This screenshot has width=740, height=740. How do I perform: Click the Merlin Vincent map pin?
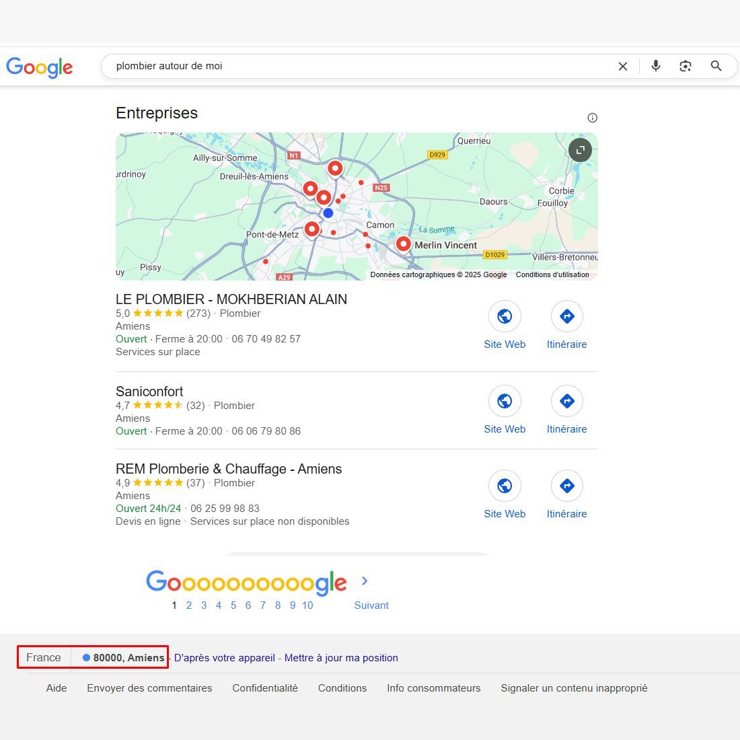[x=404, y=244]
